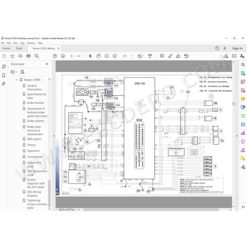Click the Bookmarks scroll-up arrow

click(49, 79)
